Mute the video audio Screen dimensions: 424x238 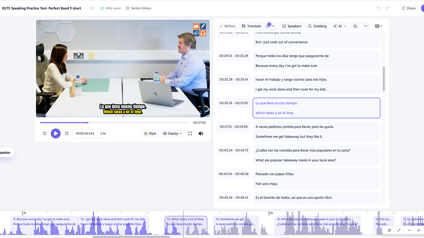201,134
